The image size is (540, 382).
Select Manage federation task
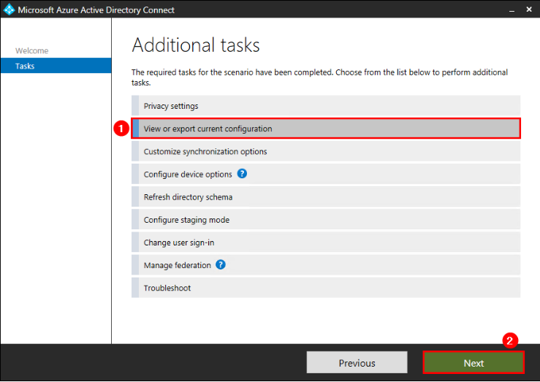326,264
